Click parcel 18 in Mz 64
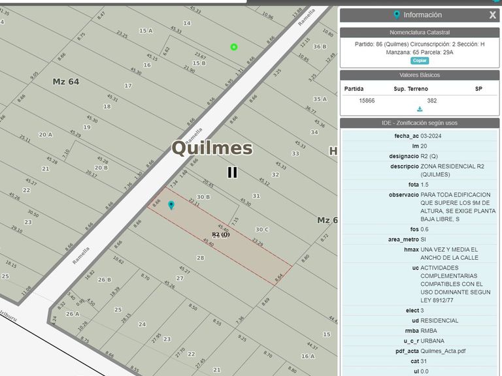Viewport: 502px width, 376px height. pyautogui.click(x=107, y=106)
